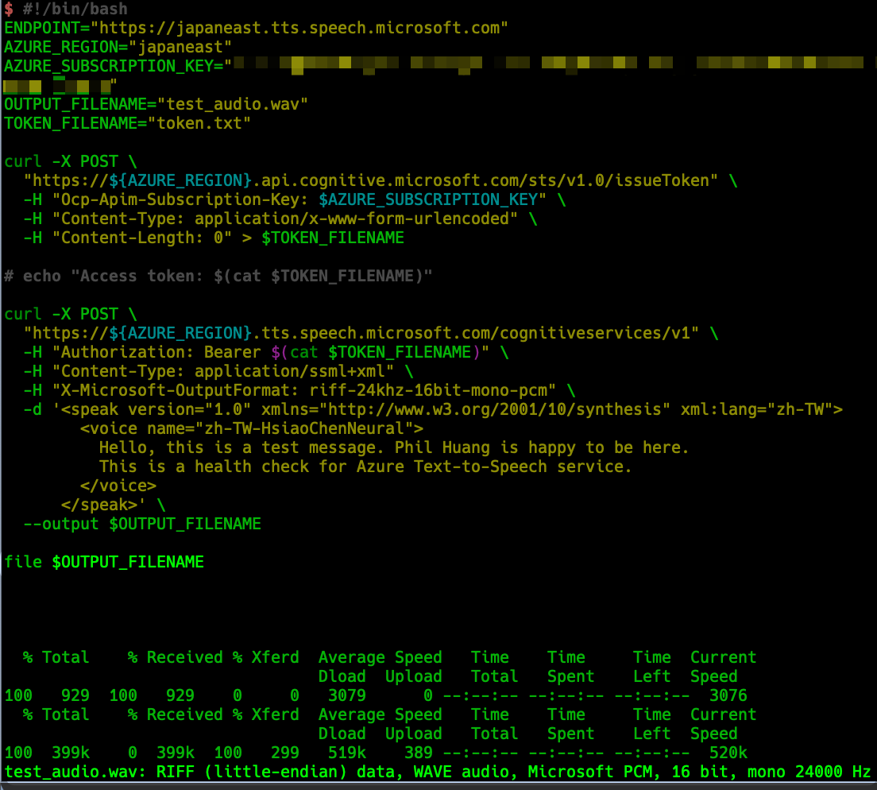Viewport: 877px width, 790px height.
Task: Click the Ocp-Apim-Subscription-Key header line
Action: tap(294, 199)
